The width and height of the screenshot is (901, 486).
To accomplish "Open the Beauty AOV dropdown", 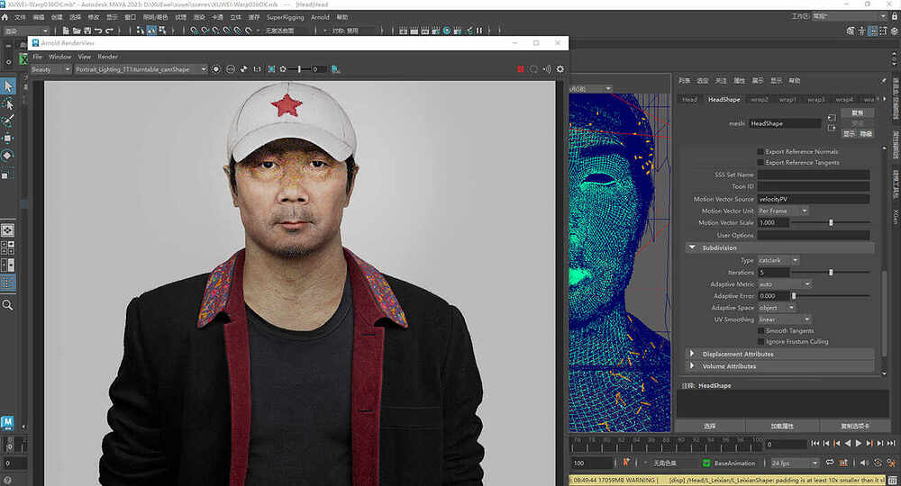I will point(50,69).
